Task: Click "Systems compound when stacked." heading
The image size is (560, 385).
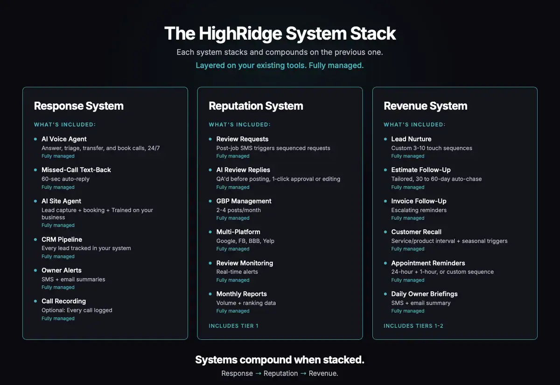Action: click(280, 360)
